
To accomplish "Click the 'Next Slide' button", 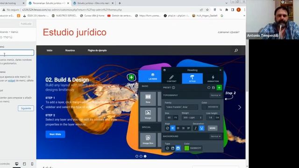I will tap(55, 134).
